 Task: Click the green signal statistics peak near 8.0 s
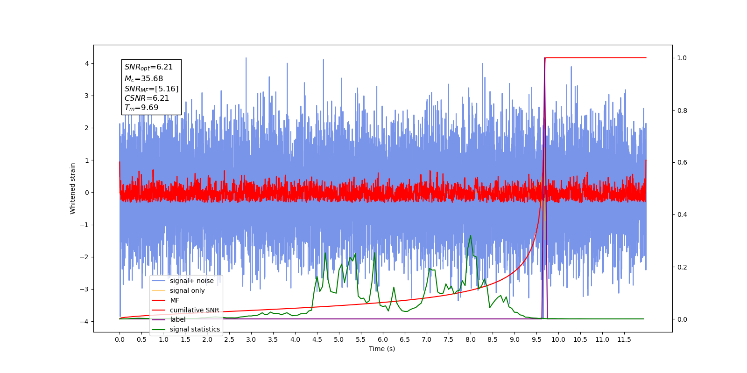[470, 236]
